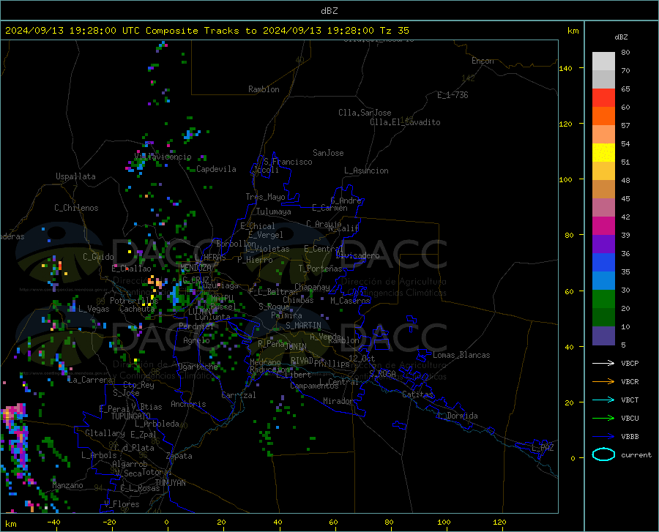Click the blue echo cluster near C_CRUZ

174,295
